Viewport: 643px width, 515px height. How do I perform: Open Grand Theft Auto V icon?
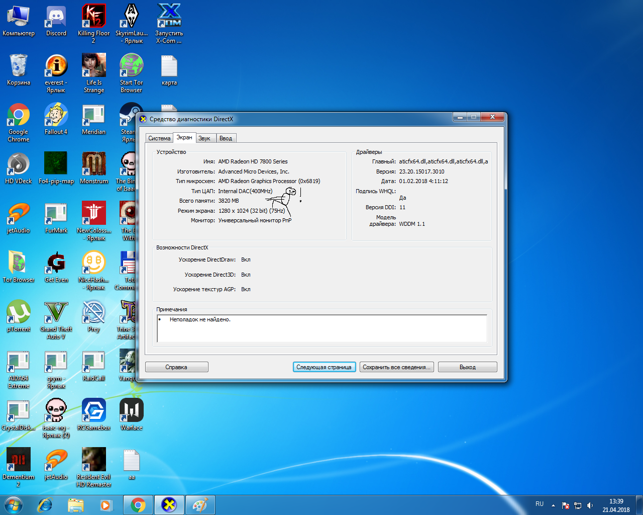[x=56, y=319]
